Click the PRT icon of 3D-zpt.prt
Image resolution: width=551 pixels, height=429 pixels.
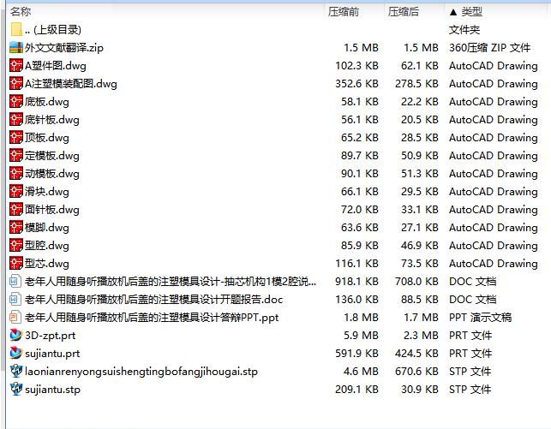(16, 336)
